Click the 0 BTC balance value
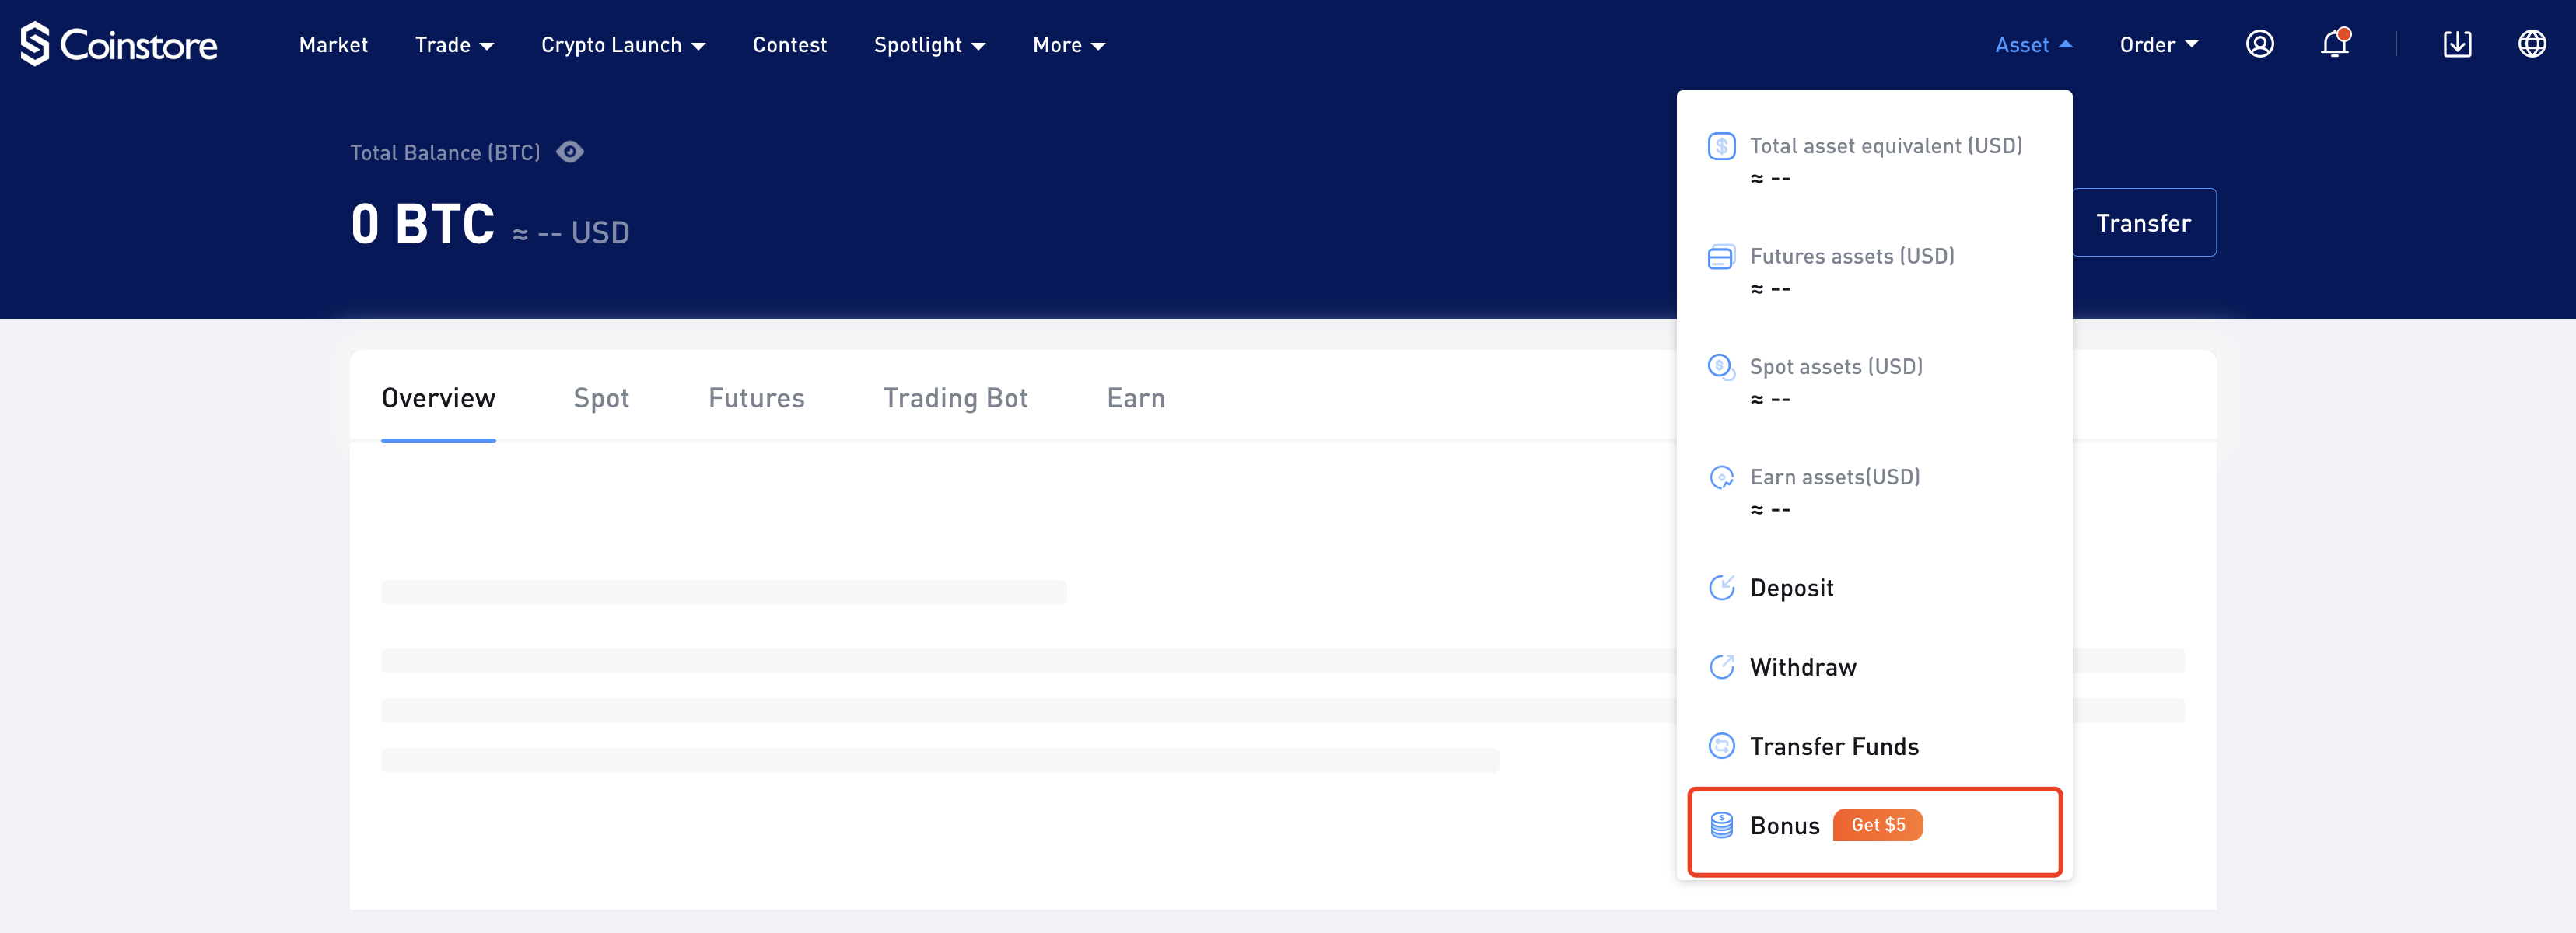The width and height of the screenshot is (2576, 933). pyautogui.click(x=422, y=224)
